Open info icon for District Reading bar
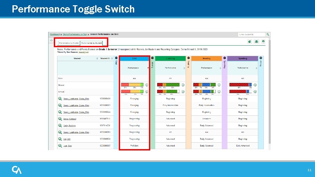The width and height of the screenshot is (315, 177). (219, 85)
